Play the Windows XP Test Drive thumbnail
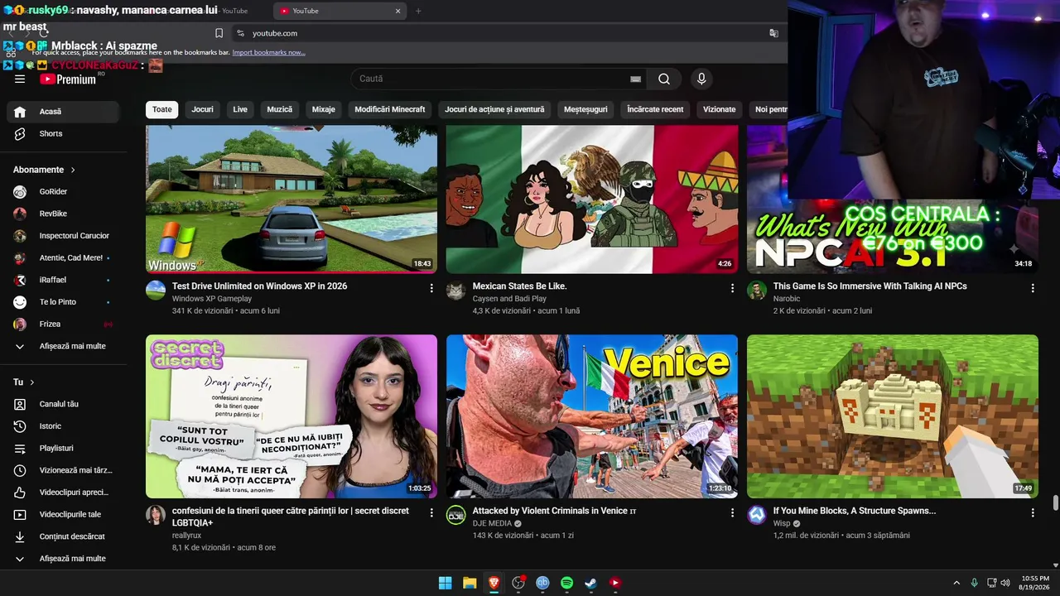The width and height of the screenshot is (1060, 596). [x=291, y=199]
